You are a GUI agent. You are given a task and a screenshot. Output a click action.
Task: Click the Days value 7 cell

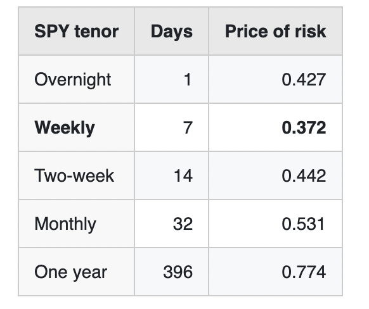point(172,128)
